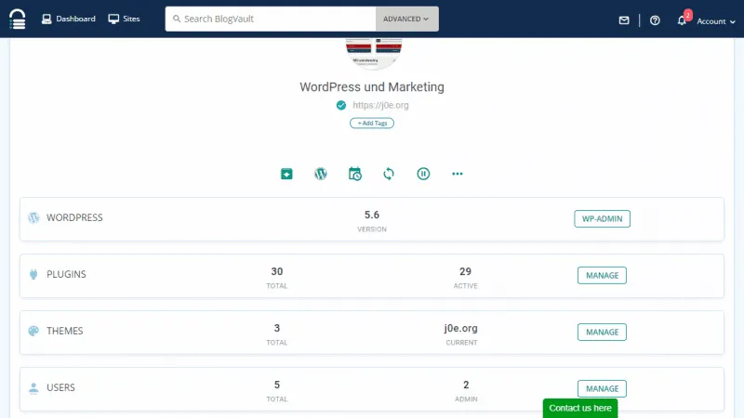The image size is (744, 418).
Task: Click MANAGE in the Users row
Action: click(x=602, y=388)
